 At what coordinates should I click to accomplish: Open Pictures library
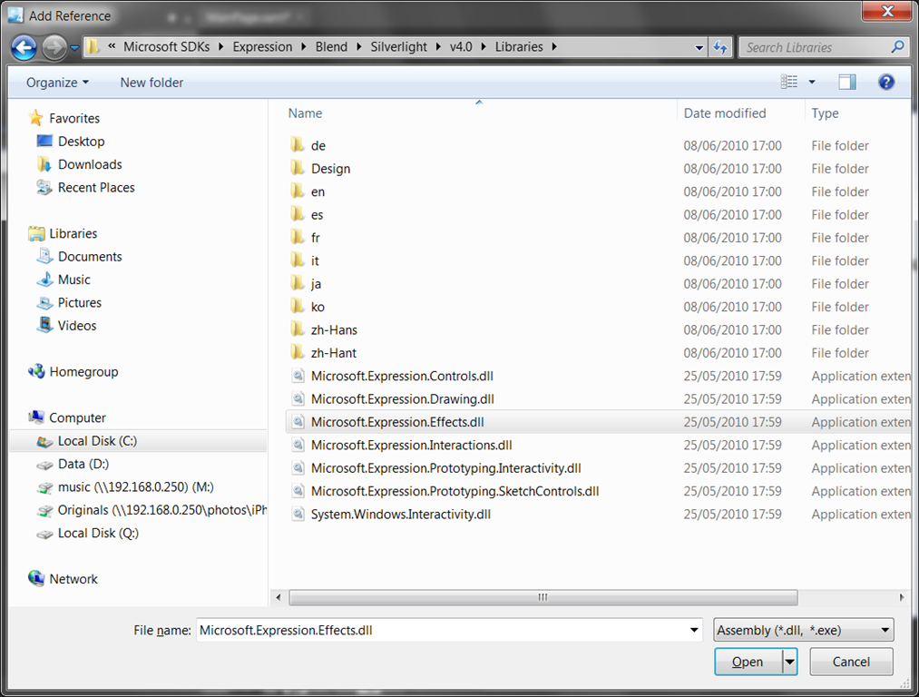[79, 302]
